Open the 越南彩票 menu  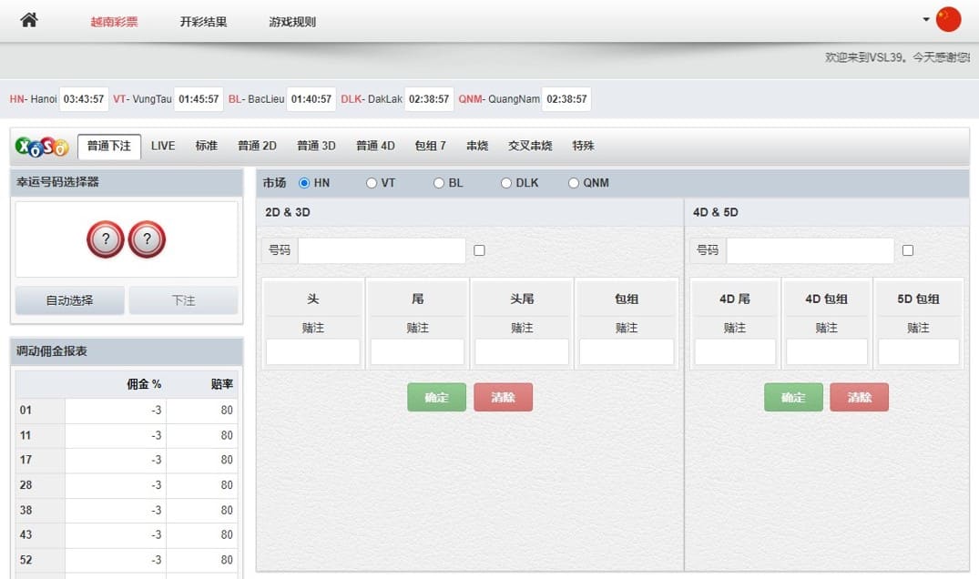[x=114, y=22]
